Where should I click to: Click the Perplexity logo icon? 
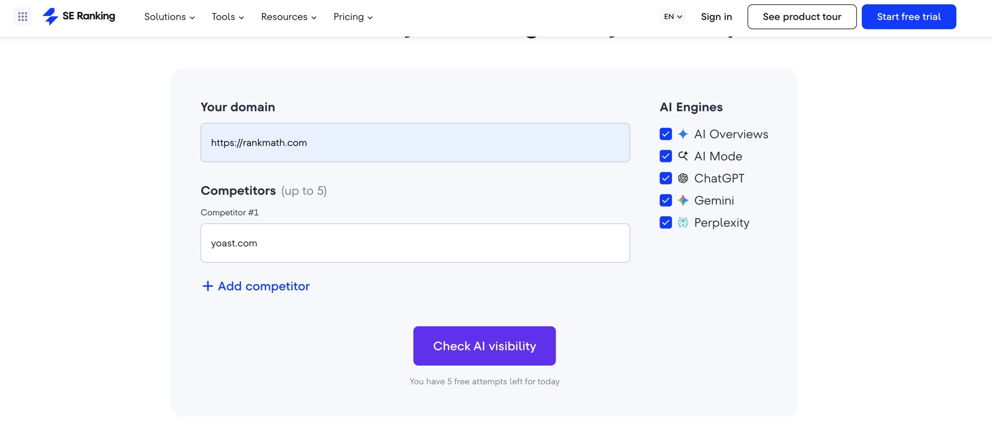click(683, 223)
